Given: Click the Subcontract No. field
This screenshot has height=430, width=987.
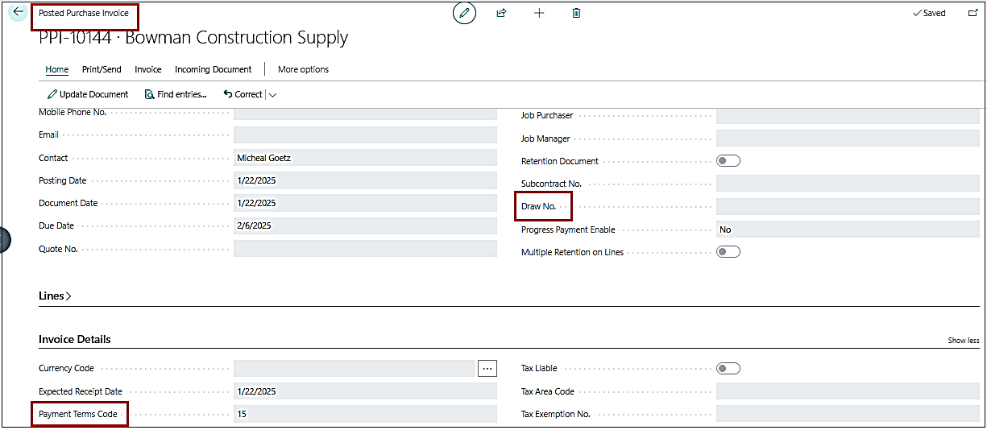Looking at the screenshot, I should 848,184.
